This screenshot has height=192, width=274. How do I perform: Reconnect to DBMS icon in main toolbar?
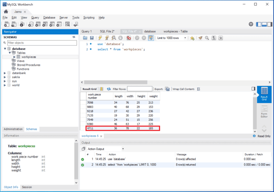click(x=76, y=24)
